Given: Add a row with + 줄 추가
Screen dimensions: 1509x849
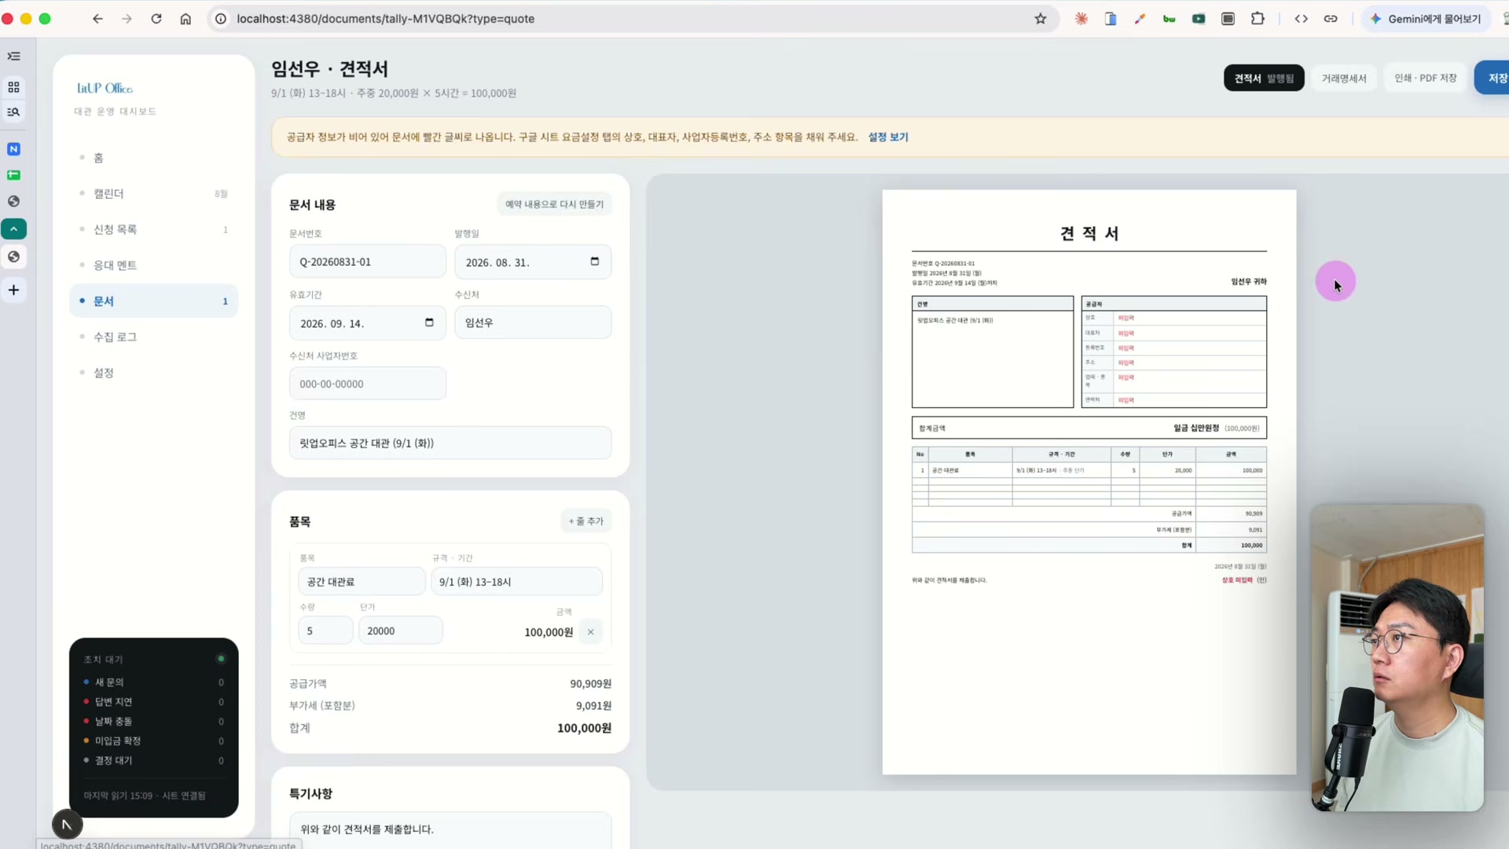Looking at the screenshot, I should click(x=586, y=521).
